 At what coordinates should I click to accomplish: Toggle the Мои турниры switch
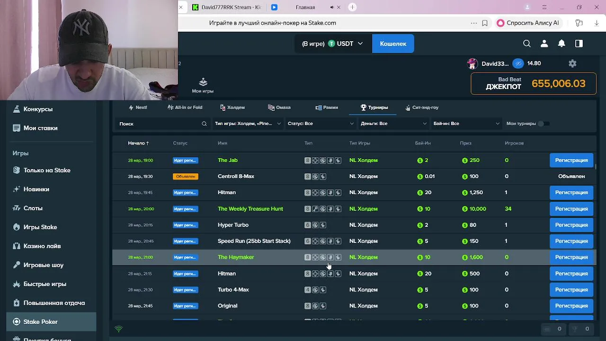pyautogui.click(x=544, y=124)
